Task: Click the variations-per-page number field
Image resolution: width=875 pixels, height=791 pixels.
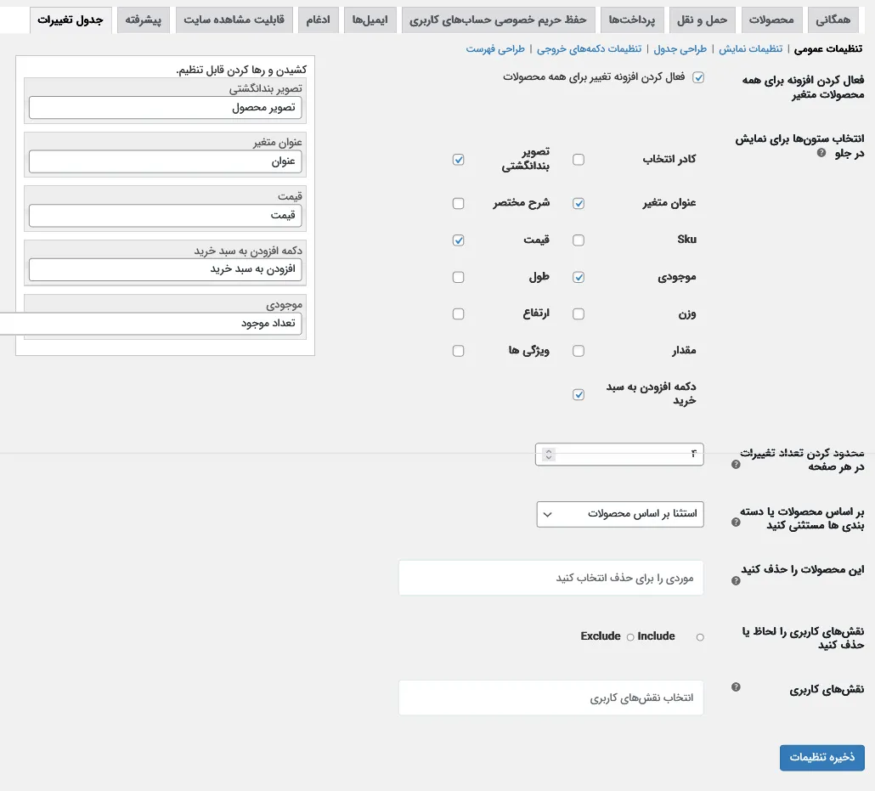Action: point(619,455)
